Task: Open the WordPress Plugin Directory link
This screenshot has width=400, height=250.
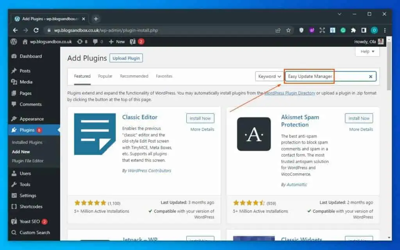Action: (289, 93)
